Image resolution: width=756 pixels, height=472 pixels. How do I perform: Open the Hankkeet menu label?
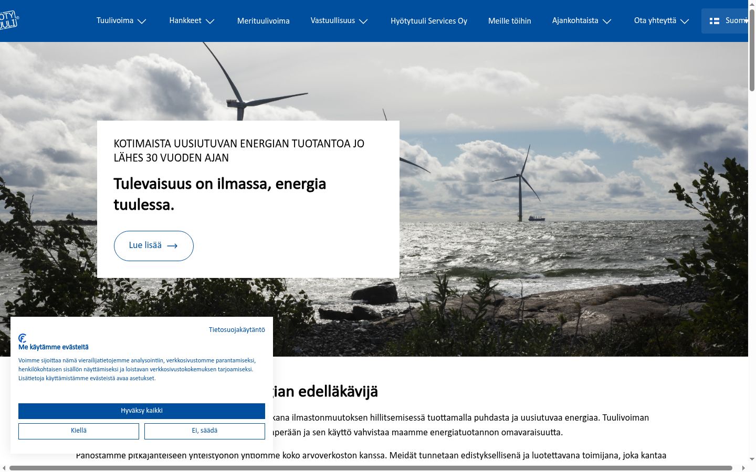pyautogui.click(x=185, y=20)
